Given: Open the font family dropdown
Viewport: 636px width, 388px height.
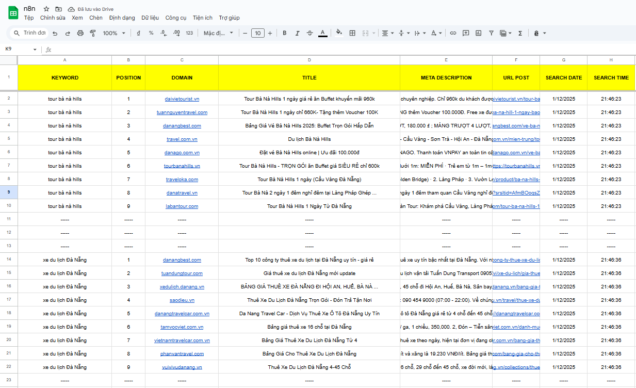Looking at the screenshot, I should (218, 33).
